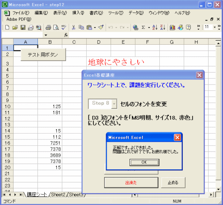Click the Format Painter brush icon
The height and width of the screenshot is (205, 223).
(x=101, y=28)
